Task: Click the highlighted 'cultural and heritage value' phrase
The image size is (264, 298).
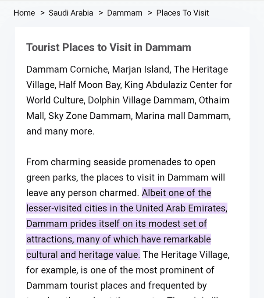Action: coord(83,255)
